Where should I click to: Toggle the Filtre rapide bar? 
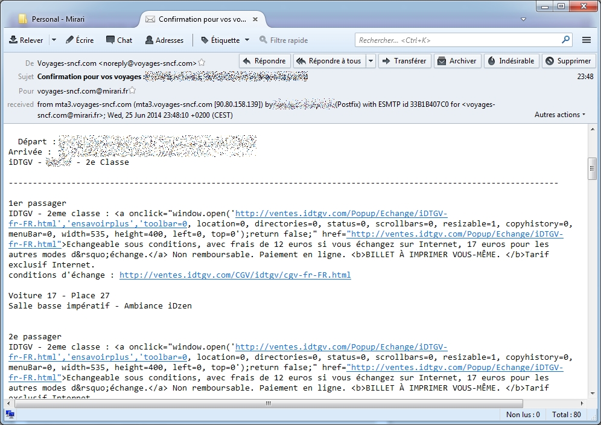click(x=284, y=40)
